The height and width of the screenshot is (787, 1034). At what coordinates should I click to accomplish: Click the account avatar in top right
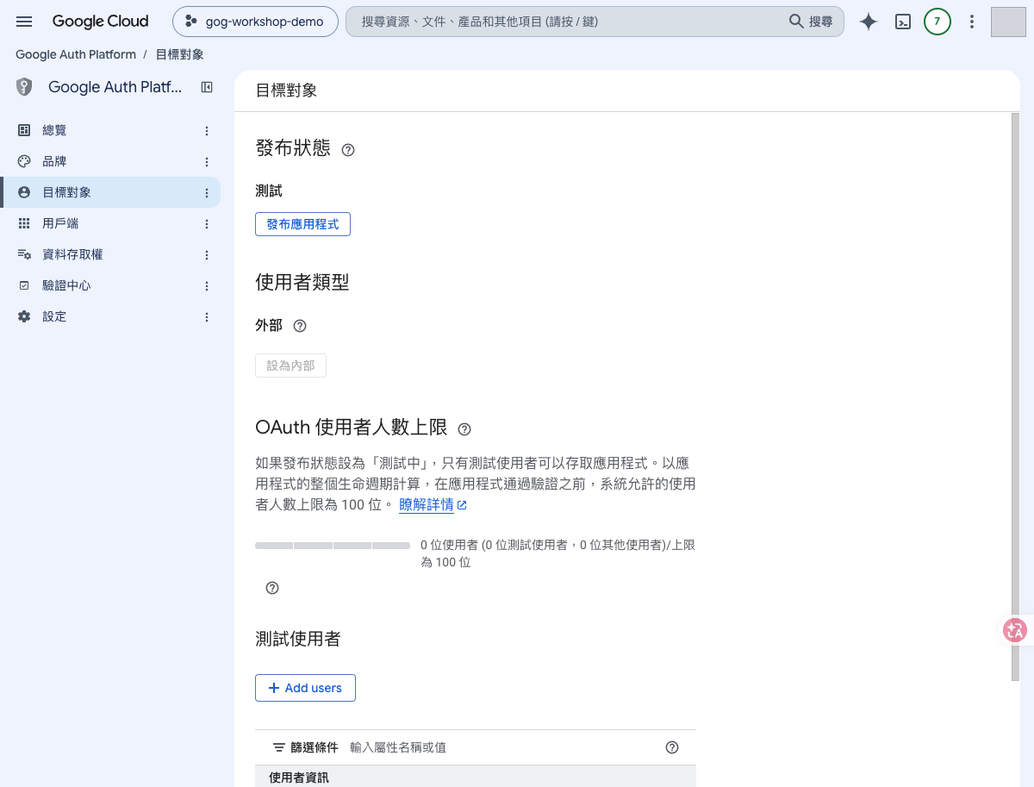coord(1008,22)
